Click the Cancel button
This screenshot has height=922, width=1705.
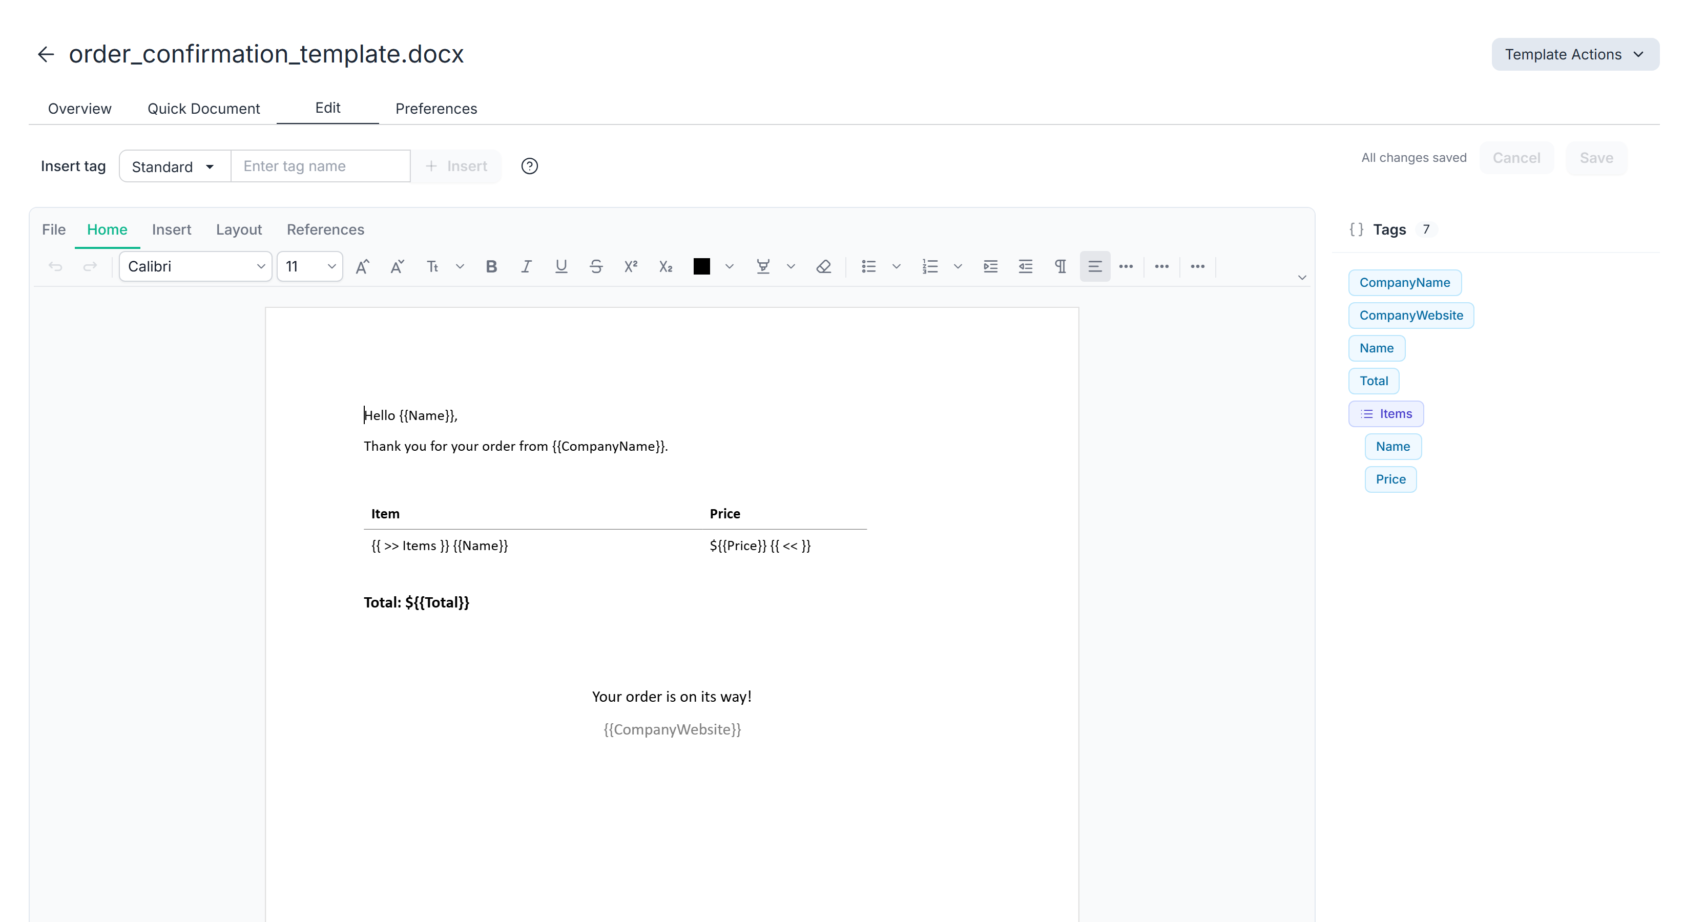1516,158
